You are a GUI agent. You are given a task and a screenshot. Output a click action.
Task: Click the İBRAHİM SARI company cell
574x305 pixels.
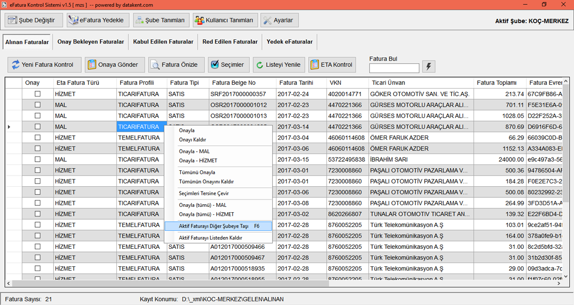pos(420,159)
